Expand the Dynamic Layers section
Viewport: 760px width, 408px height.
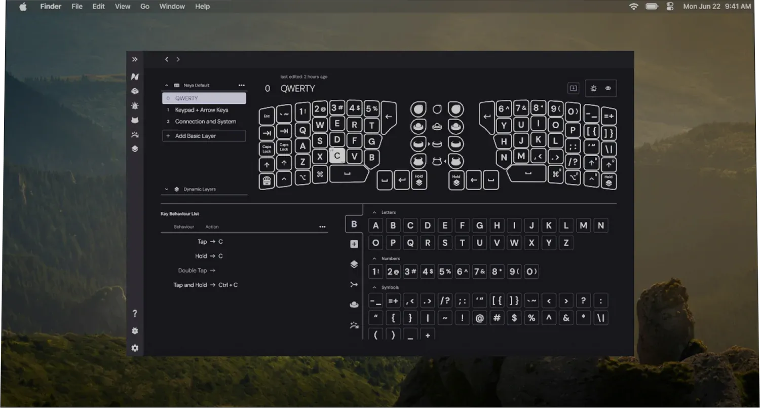point(167,189)
